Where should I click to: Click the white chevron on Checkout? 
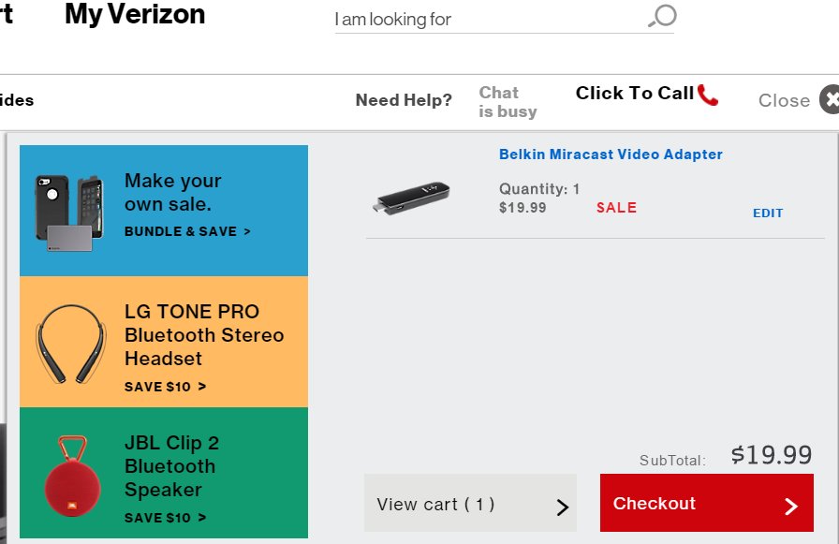791,506
